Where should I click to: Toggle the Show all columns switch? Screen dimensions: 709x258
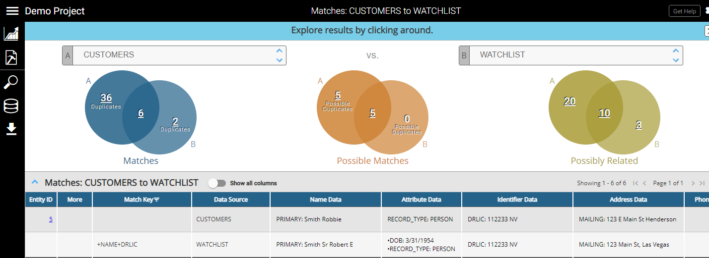click(x=217, y=183)
